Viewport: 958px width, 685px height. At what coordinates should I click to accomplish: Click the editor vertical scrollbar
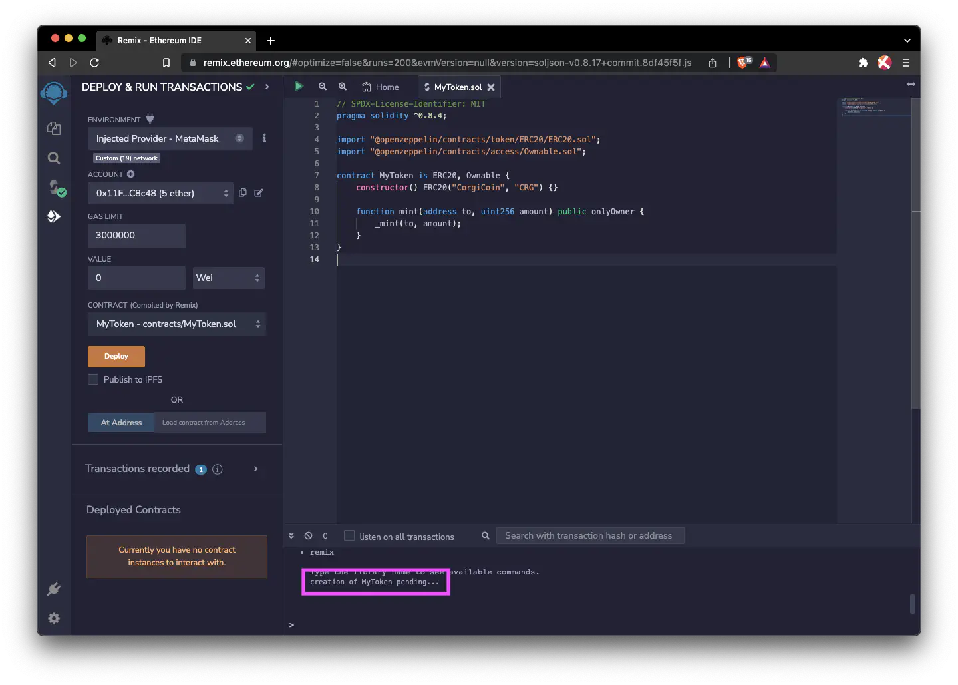[x=916, y=253]
